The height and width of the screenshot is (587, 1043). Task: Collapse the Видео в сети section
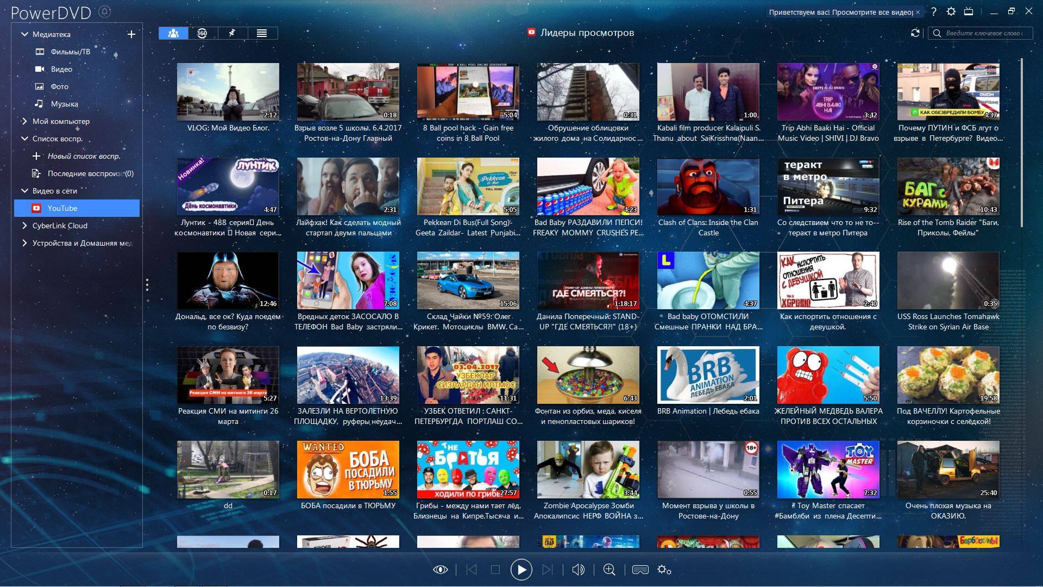coord(24,191)
